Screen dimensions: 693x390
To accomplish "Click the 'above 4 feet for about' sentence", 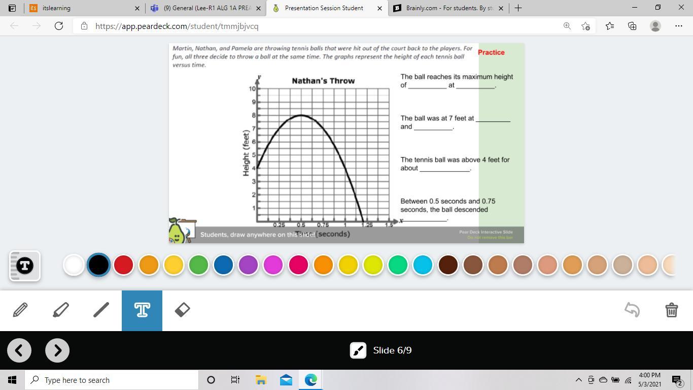I will (x=455, y=164).
